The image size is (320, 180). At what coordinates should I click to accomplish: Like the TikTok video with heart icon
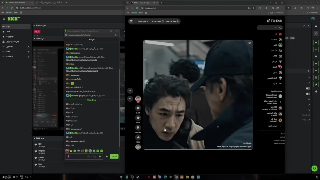tap(138, 108)
